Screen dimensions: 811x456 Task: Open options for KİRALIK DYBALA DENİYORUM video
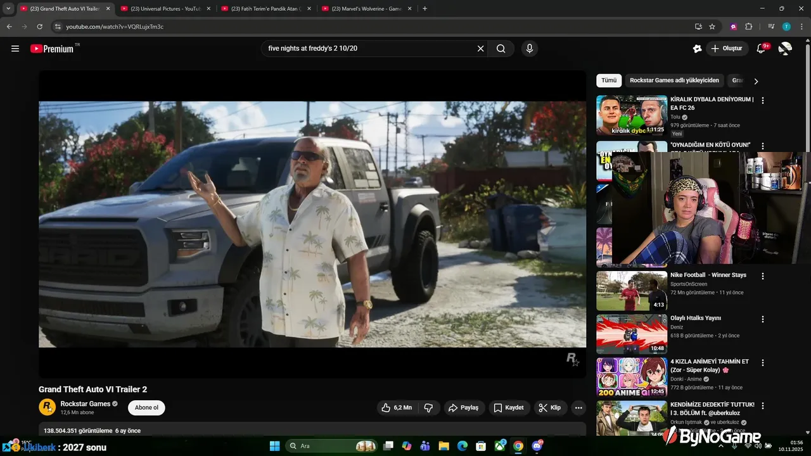pyautogui.click(x=763, y=100)
